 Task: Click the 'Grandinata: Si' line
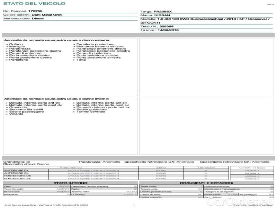click(x=17, y=162)
